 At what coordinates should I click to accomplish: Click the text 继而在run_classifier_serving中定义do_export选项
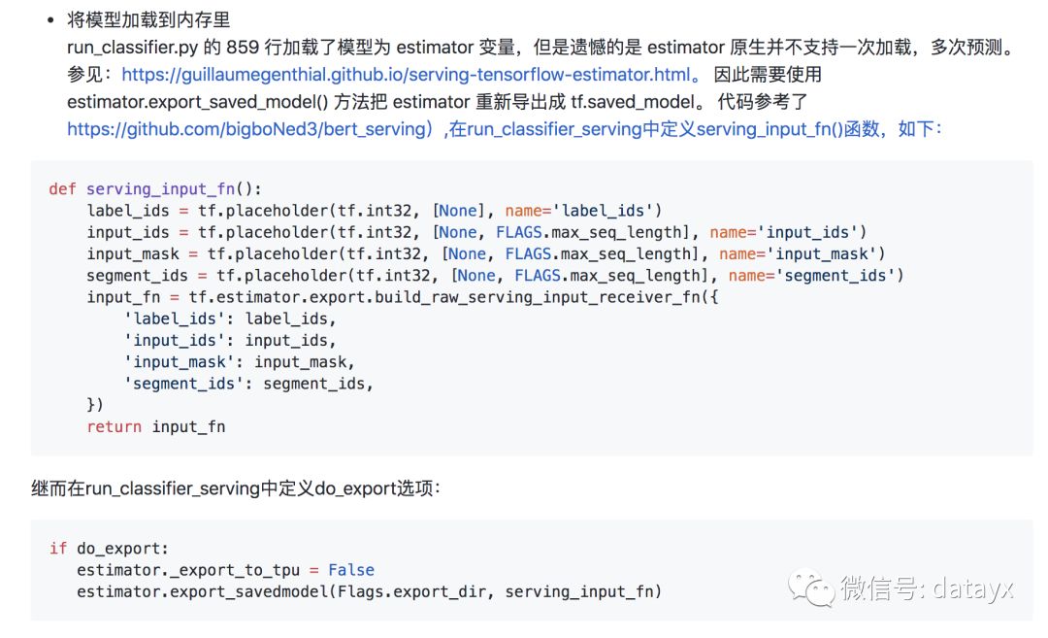[x=236, y=488]
